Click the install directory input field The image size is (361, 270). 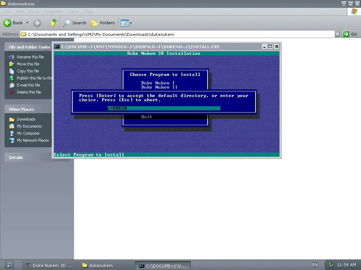pos(164,108)
